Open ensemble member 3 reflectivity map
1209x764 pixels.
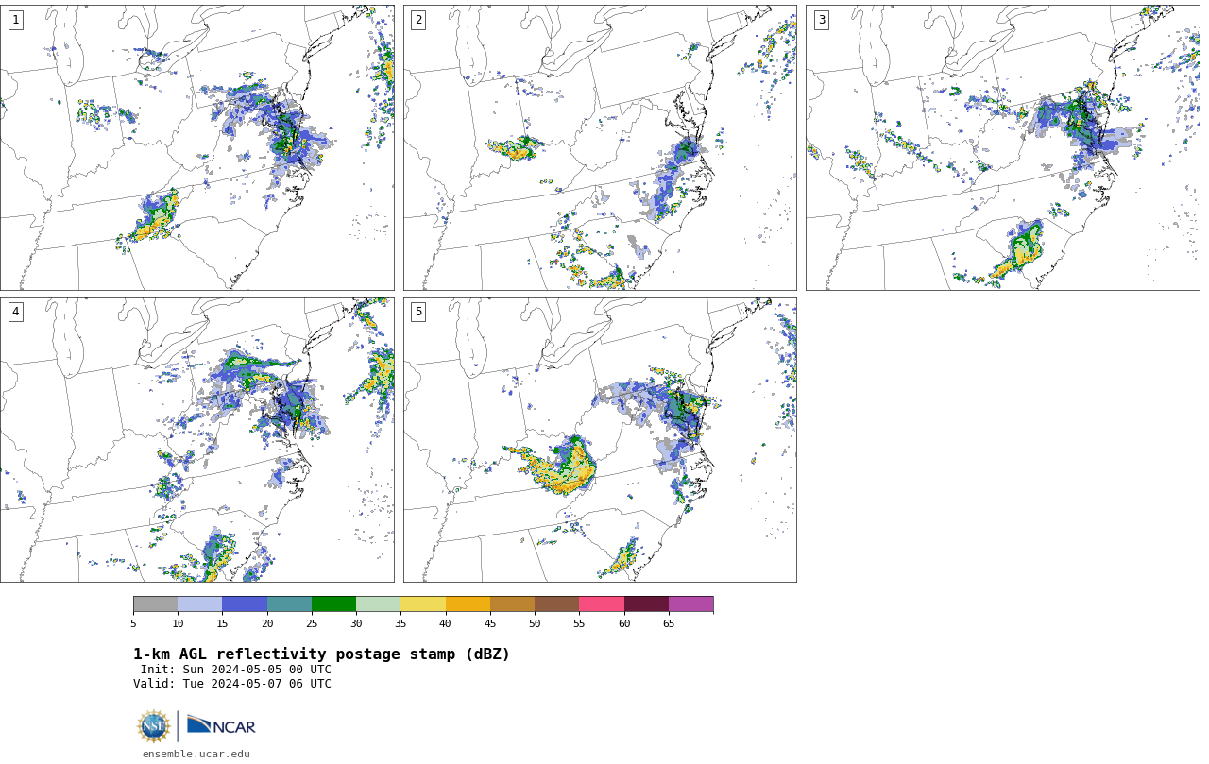tap(1003, 147)
